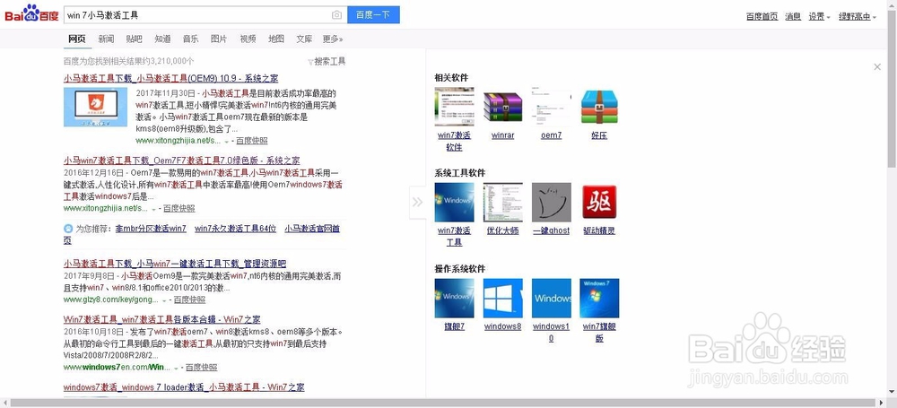Open the 消息 link

click(793, 17)
